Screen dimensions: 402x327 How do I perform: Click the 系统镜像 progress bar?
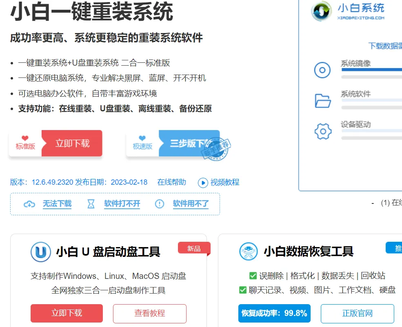point(372,70)
